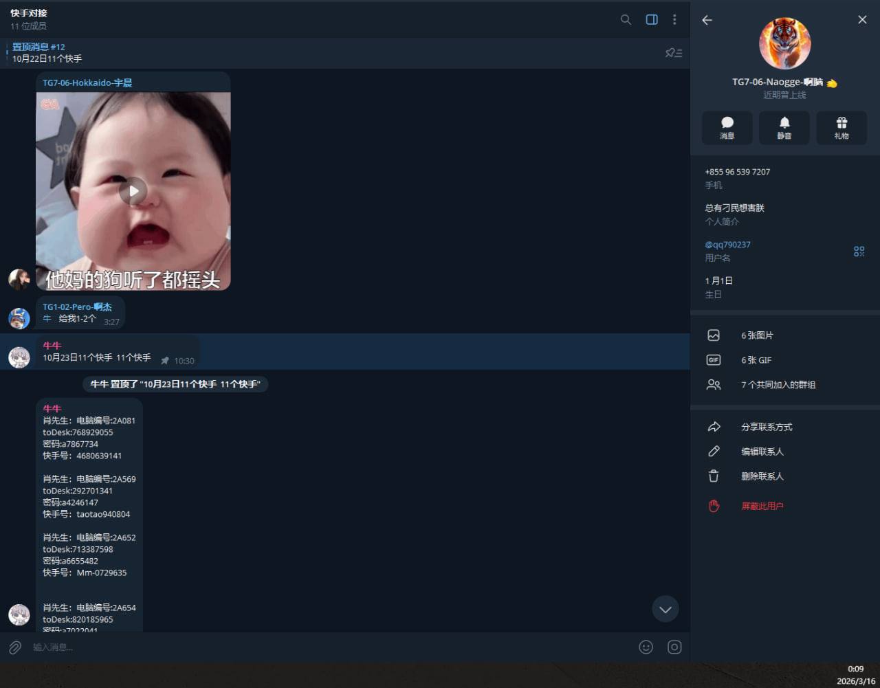
Task: Click the message text 给我1-2个
Action: tap(78, 319)
